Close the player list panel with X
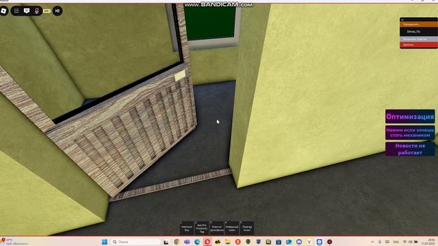The width and height of the screenshot is (438, 246). pyautogui.click(x=402, y=20)
